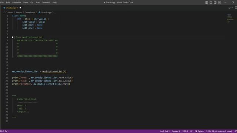Toggle the secondary side bar layout icon
The width and height of the screenshot is (237, 133).
tap(215, 3)
